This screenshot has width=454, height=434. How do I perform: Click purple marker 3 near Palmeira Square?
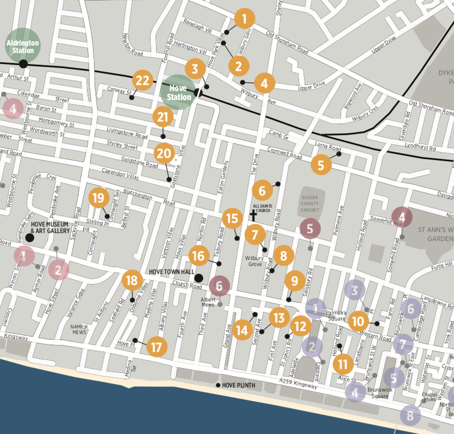[x=355, y=290]
